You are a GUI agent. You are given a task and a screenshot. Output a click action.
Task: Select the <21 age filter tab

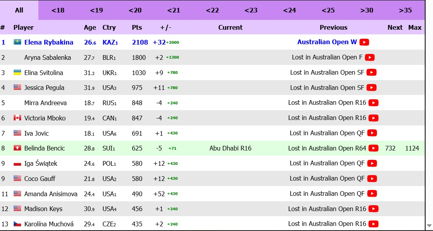(x=173, y=10)
